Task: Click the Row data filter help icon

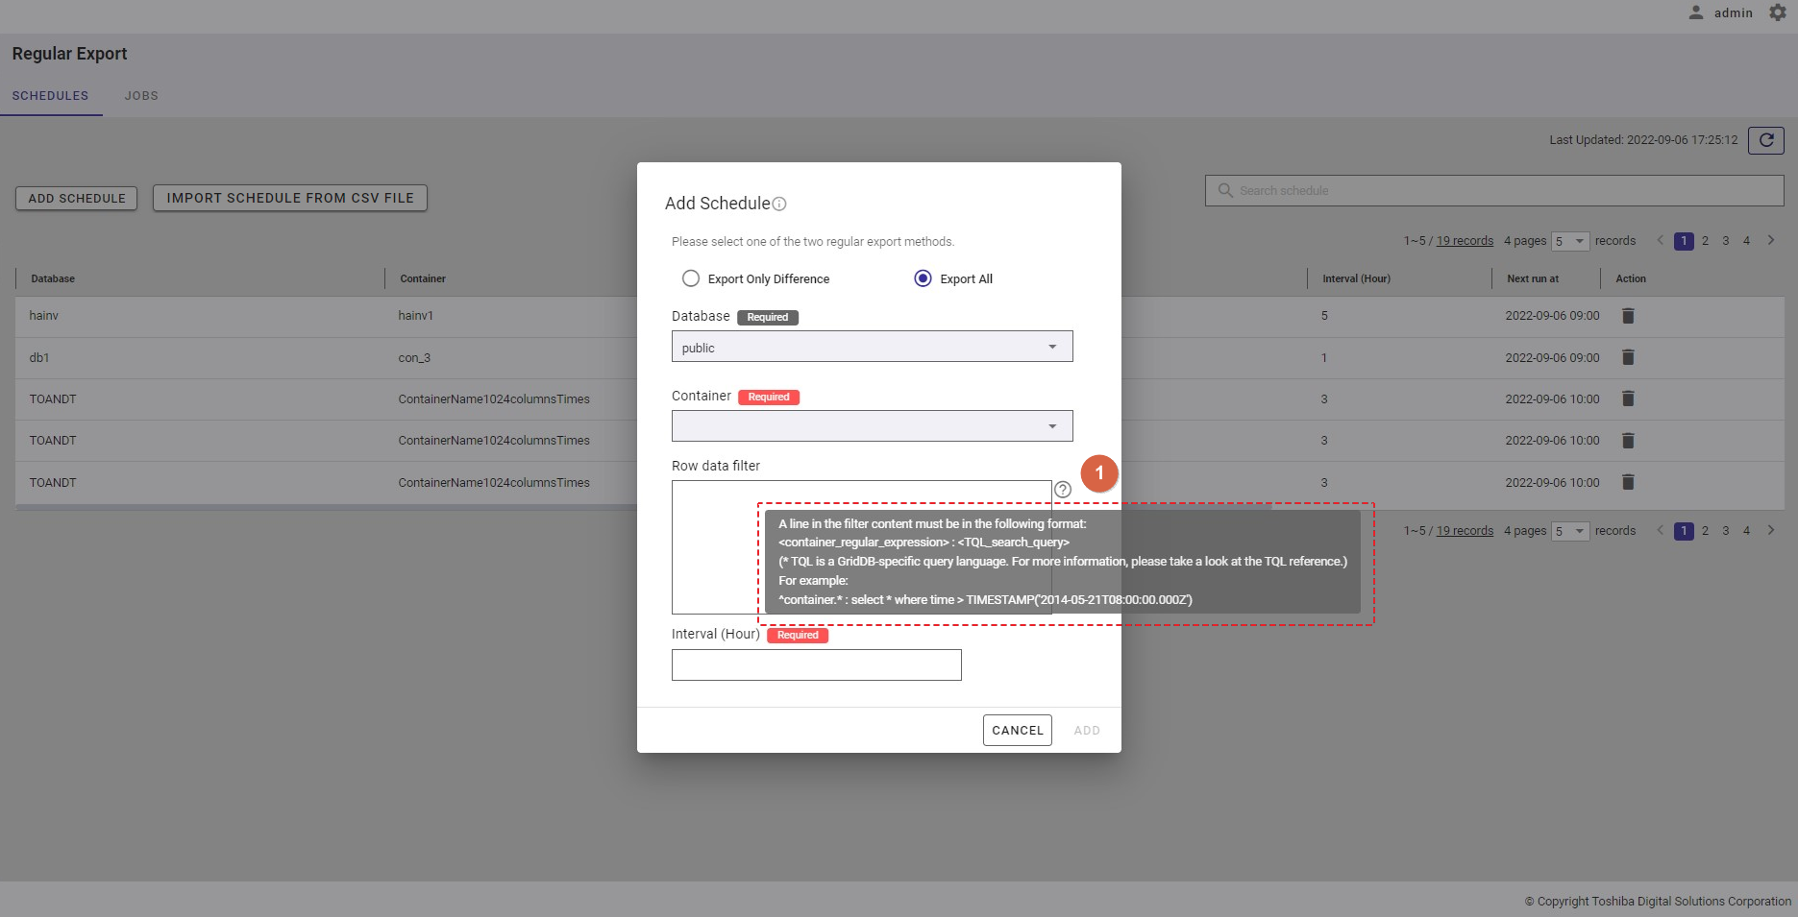Action: (1063, 489)
